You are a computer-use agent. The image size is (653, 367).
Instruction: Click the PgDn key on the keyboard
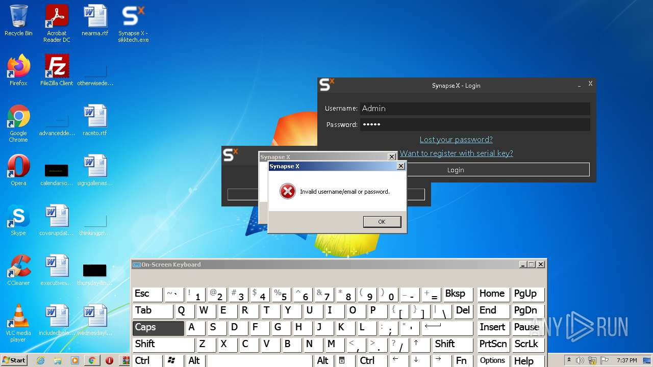[529, 311]
